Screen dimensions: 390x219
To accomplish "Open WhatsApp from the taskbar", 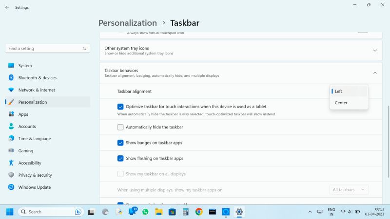I will click(145, 212).
